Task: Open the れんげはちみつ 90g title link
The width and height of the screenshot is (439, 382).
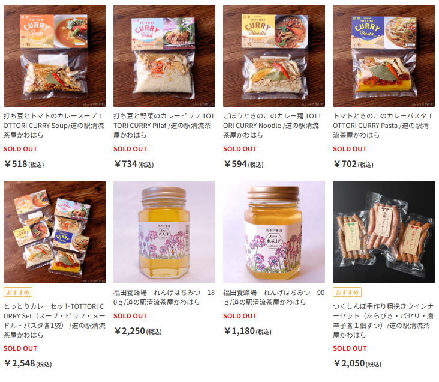Action: 274,297
